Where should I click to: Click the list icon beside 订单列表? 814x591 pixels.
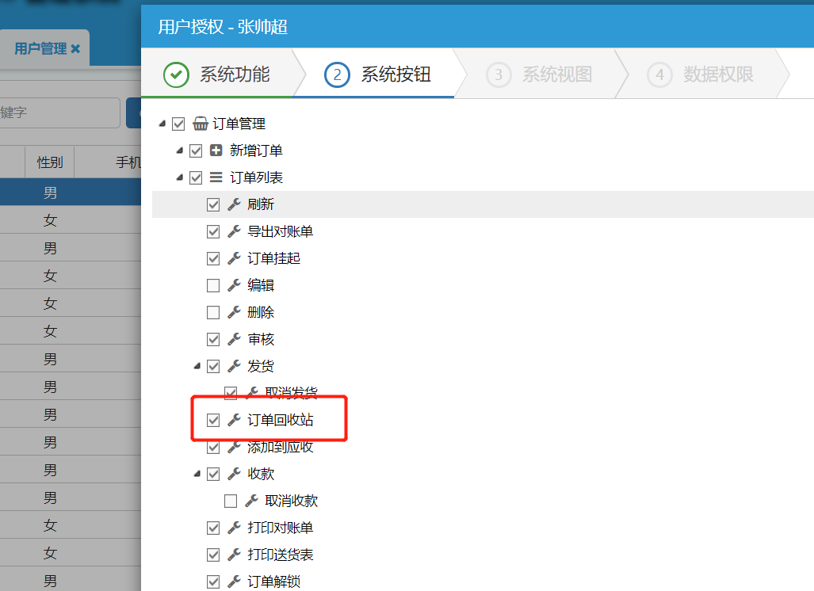(x=216, y=177)
